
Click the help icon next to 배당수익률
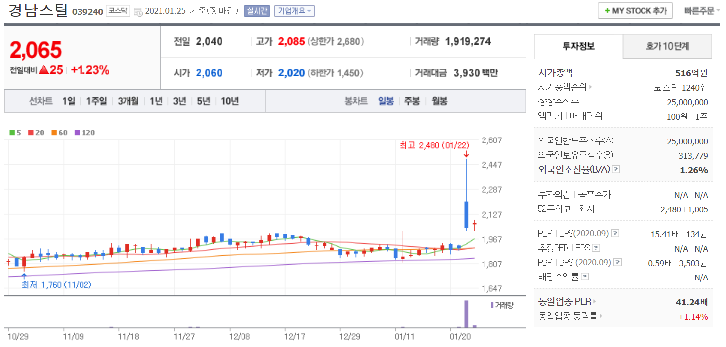pos(585,277)
